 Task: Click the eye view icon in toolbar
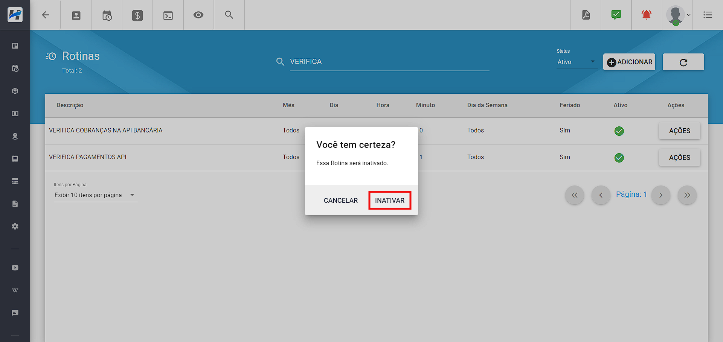click(198, 15)
